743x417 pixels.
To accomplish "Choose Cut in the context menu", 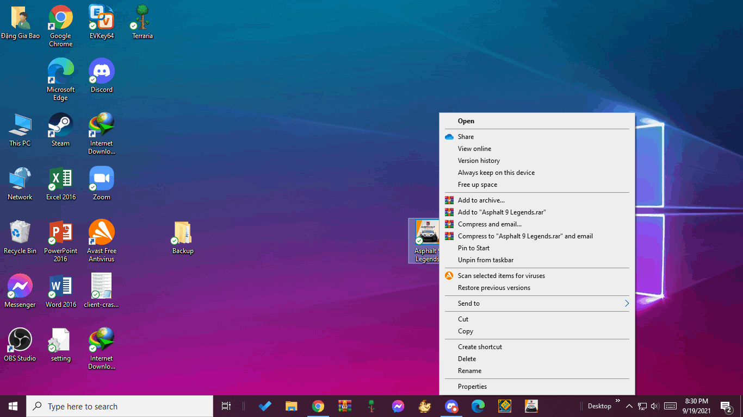I will coord(537,319).
